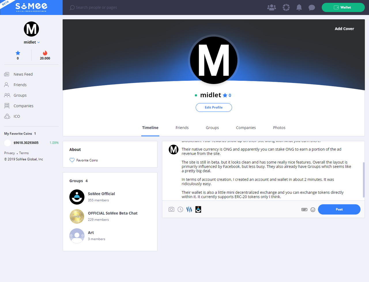The width and height of the screenshot is (369, 282).
Task: Click the ICO sidebar icon
Action: 7,116
